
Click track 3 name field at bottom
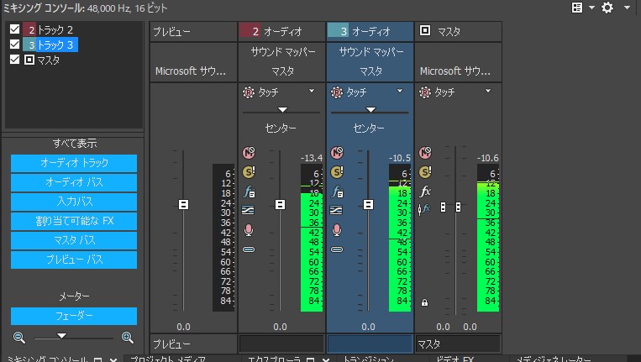point(370,344)
